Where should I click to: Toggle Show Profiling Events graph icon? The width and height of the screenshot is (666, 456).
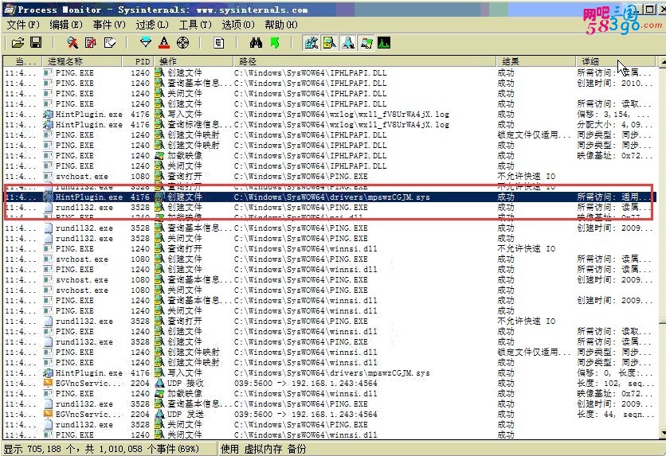click(x=384, y=42)
